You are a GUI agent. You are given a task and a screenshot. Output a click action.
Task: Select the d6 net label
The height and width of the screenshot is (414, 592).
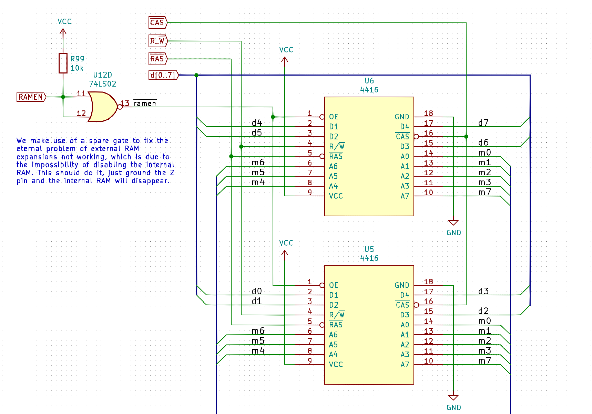[483, 142]
